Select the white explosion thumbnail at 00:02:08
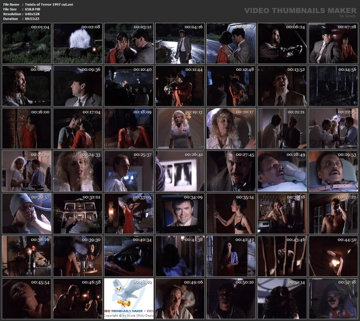The width and height of the screenshot is (360, 321). coord(77,43)
